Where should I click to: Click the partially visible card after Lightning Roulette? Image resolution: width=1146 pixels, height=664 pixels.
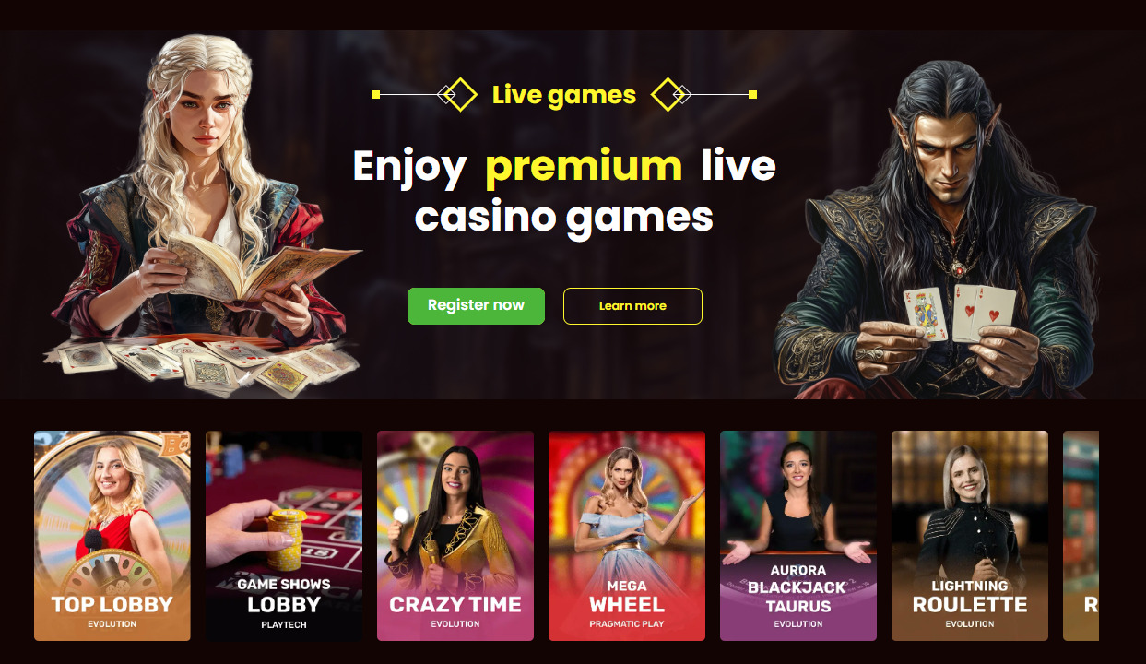pos(1081,536)
